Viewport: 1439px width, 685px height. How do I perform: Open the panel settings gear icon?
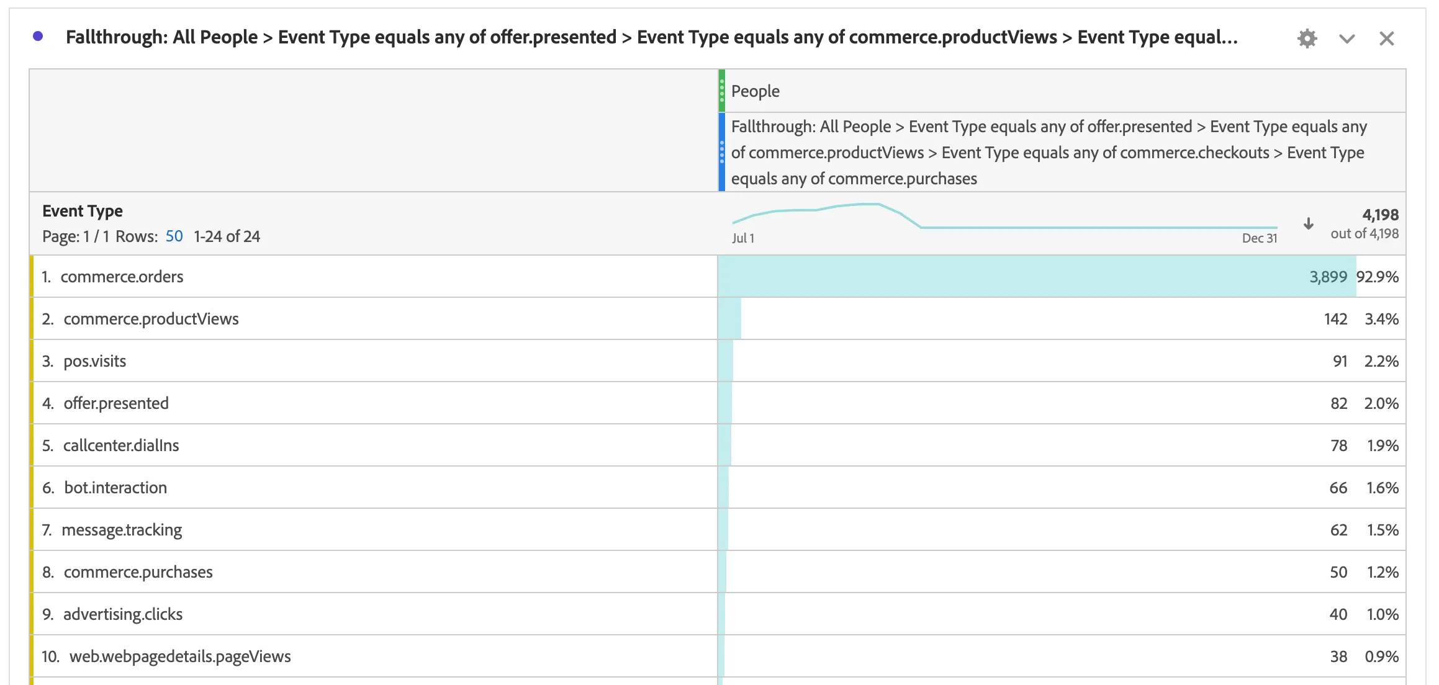(1307, 38)
